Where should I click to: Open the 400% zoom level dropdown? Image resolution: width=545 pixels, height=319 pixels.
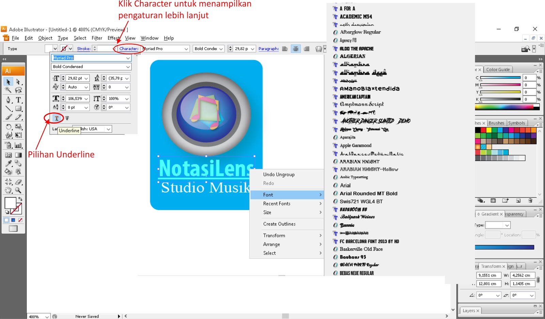47,317
